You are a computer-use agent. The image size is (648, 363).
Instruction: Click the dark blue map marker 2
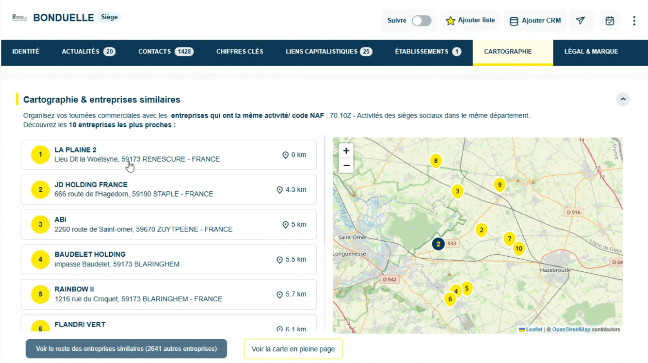(x=438, y=244)
